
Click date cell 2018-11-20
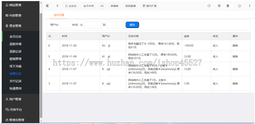point(69,46)
